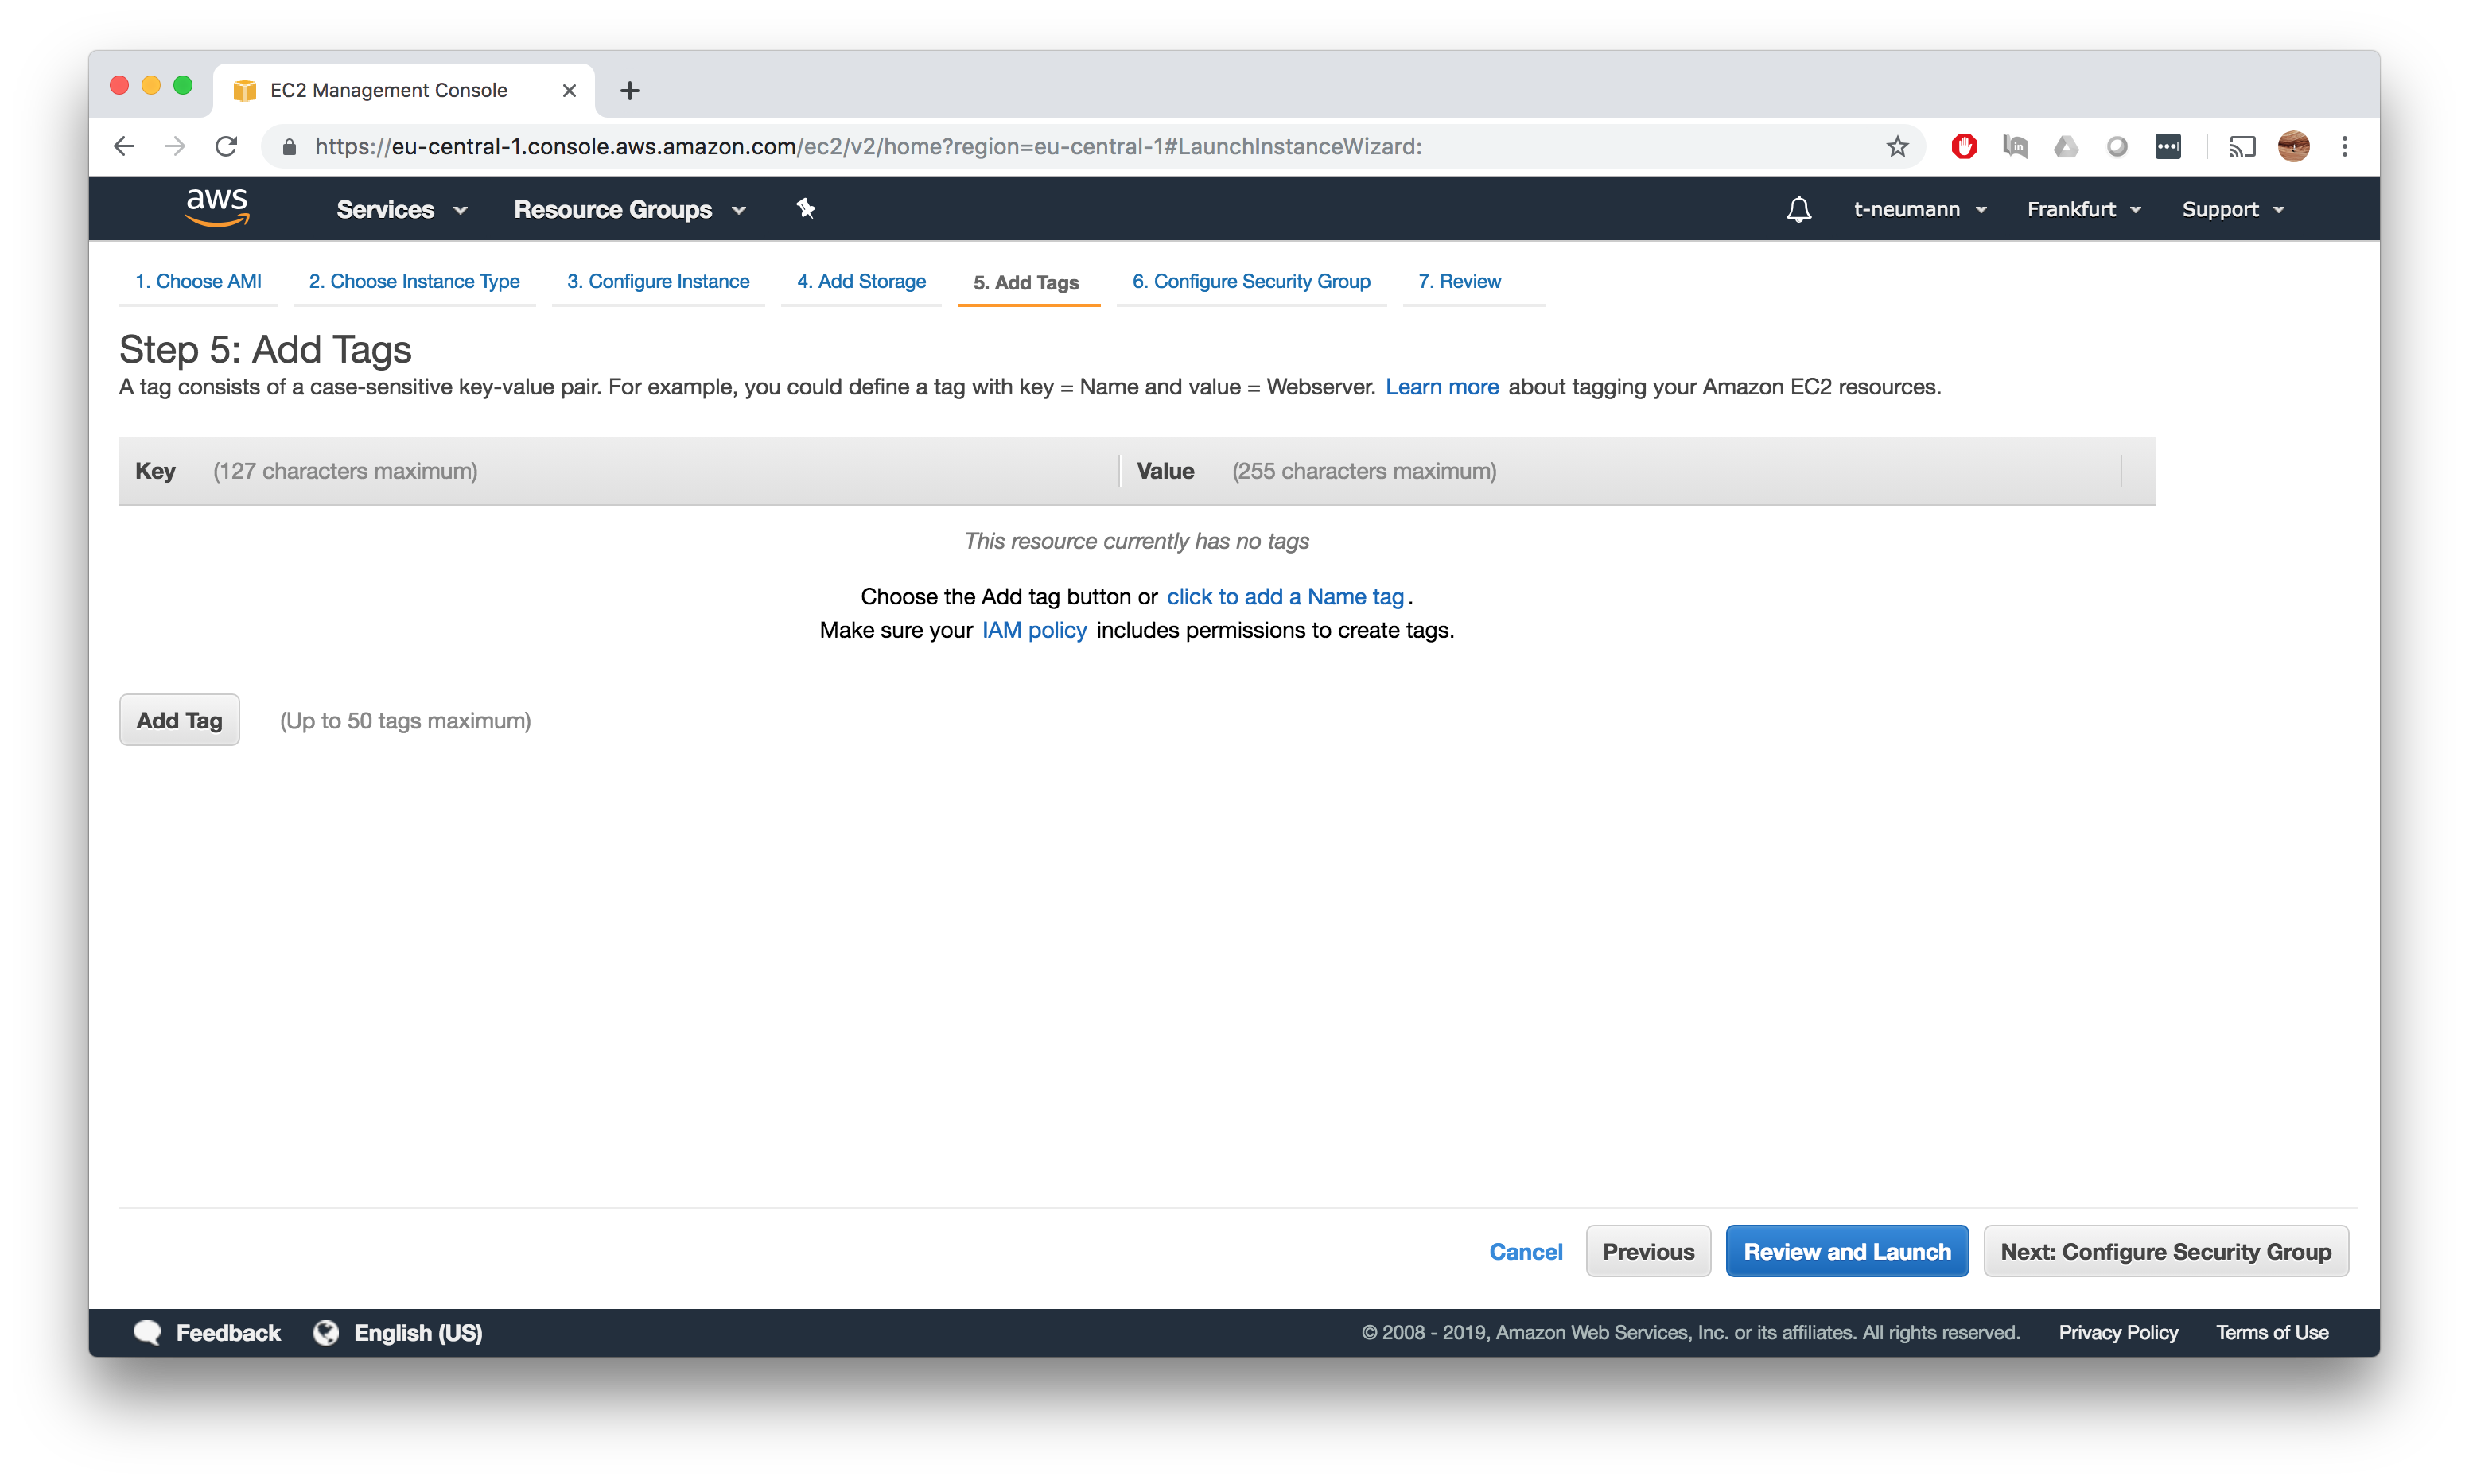Expand the Frankfurt region dropdown

tap(2081, 208)
